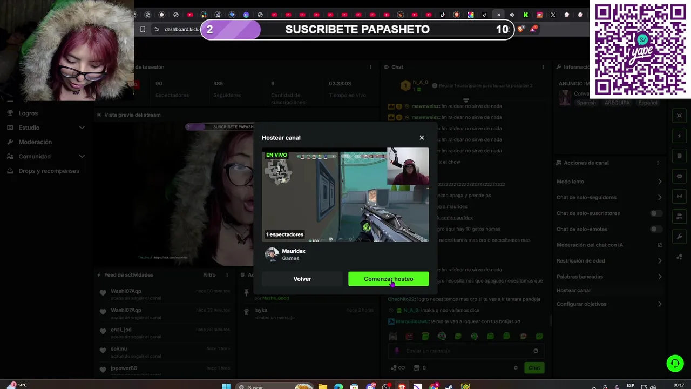Open Acciones de canal three-dot menu

658,163
